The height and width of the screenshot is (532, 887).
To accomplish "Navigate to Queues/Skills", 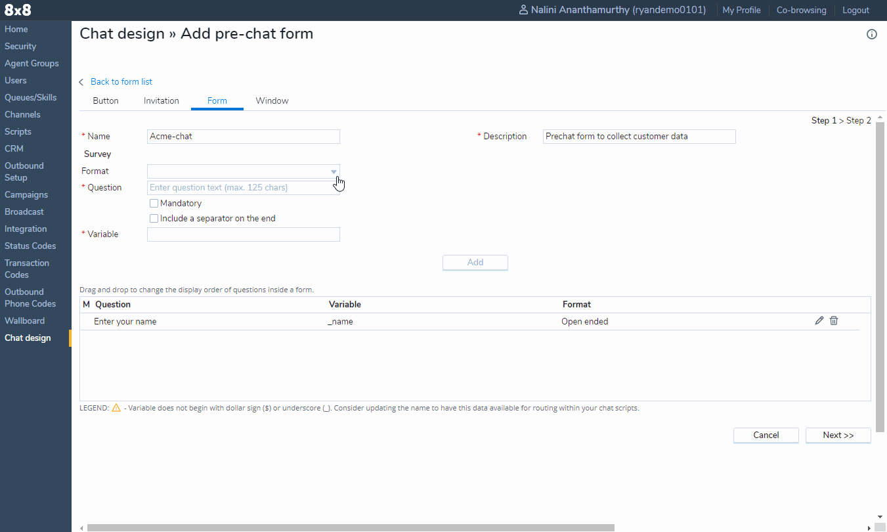I will coord(31,97).
